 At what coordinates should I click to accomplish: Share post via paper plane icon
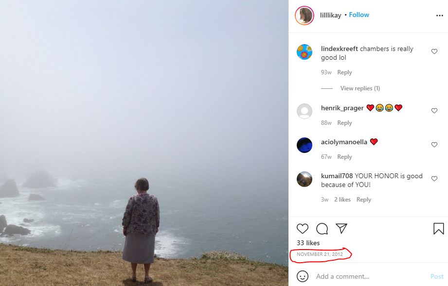click(341, 228)
